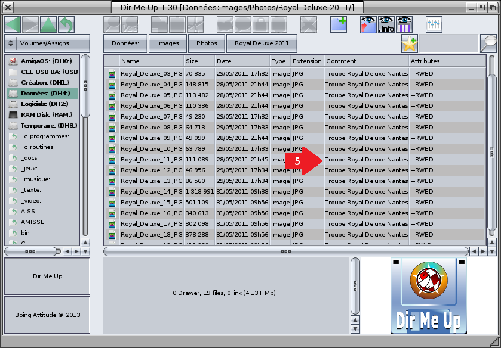
Task: Click the greyed-out X delete icon
Action: click(309, 24)
